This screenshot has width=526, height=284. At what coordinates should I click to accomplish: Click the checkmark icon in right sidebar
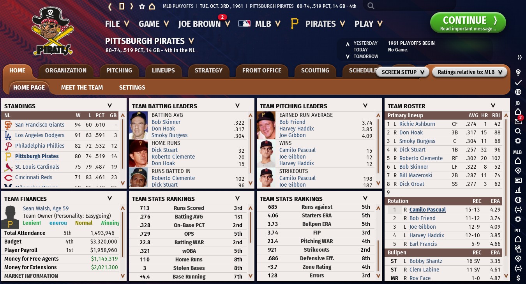[518, 83]
